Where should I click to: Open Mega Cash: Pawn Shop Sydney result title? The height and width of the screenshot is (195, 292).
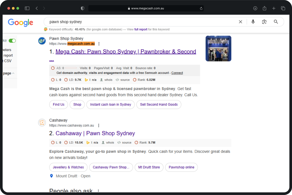pyautogui.click(x=126, y=52)
